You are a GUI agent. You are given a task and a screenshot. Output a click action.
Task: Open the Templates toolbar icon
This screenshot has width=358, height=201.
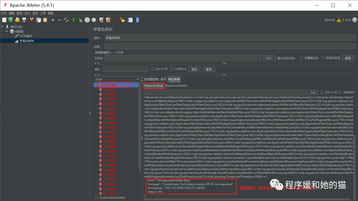[11, 20]
